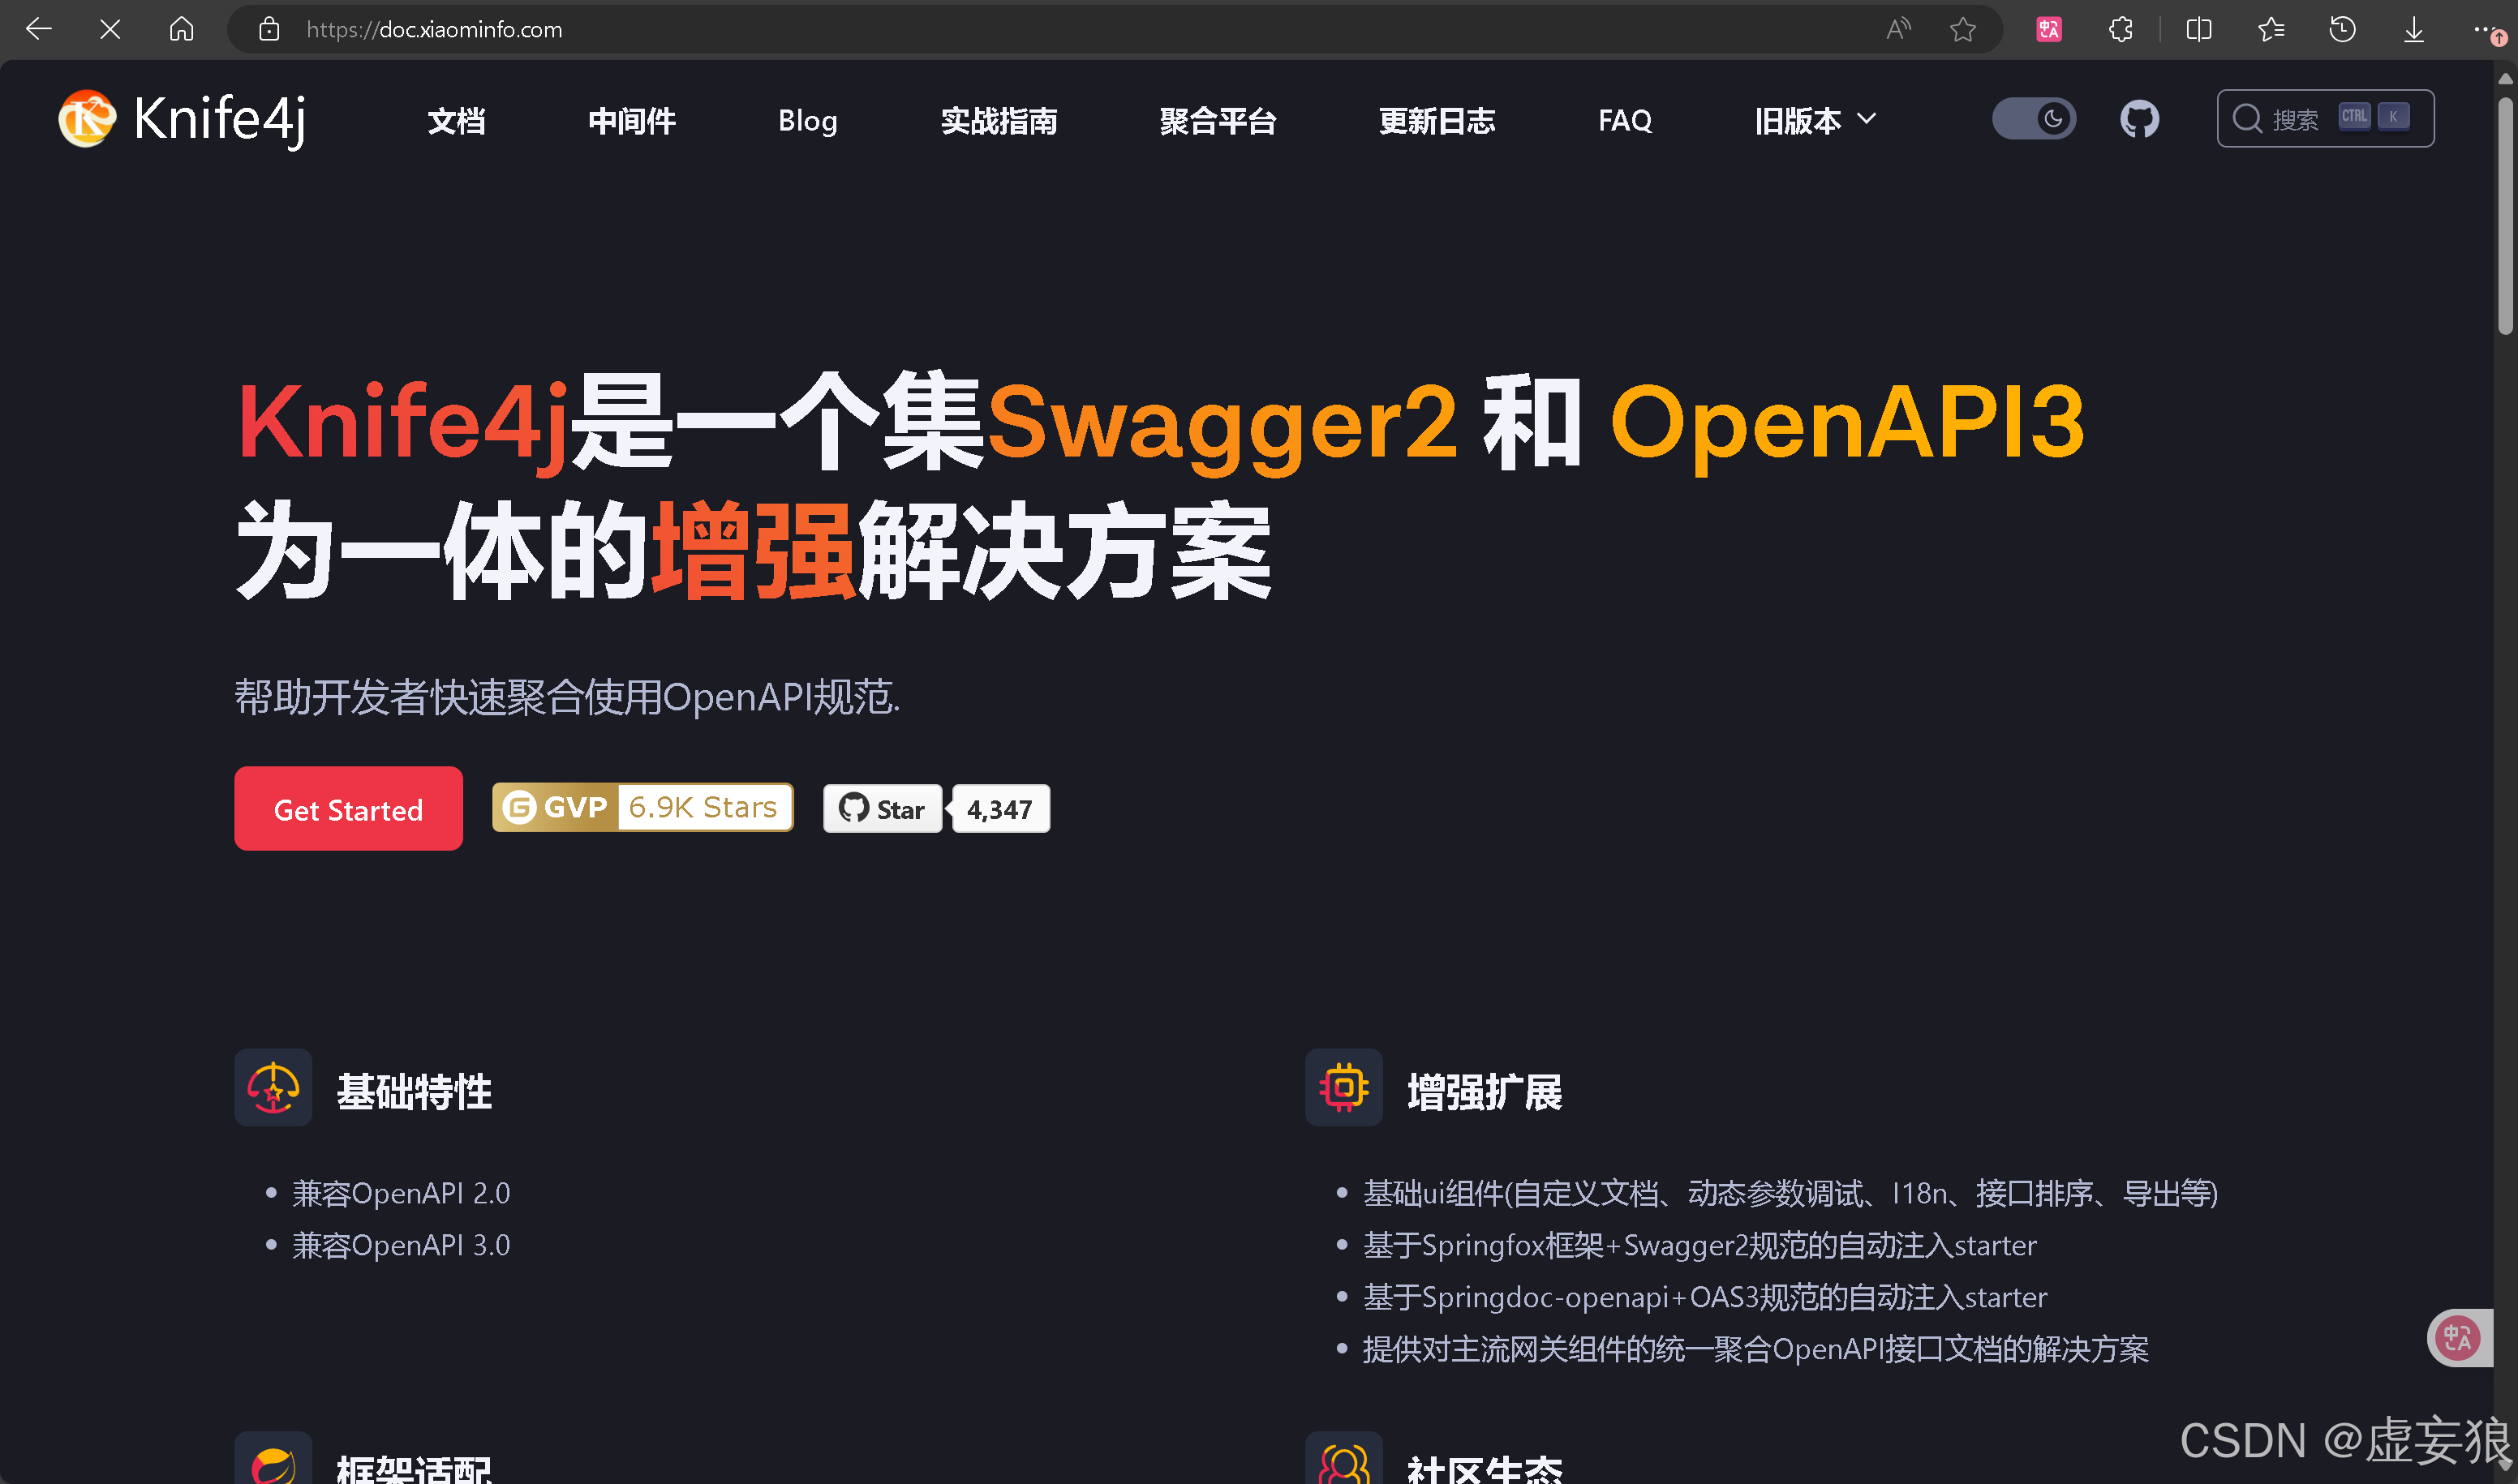The image size is (2518, 1484).
Task: Expand the 旧版本 dropdown
Action: (1814, 120)
